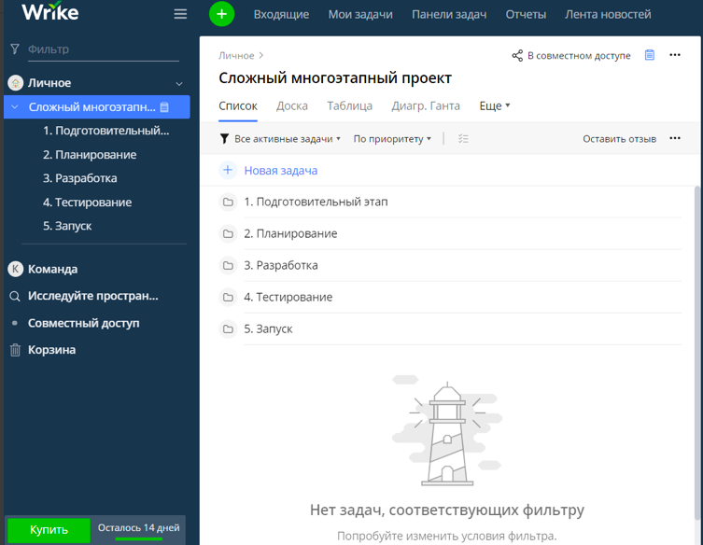The image size is (703, 545).
Task: Click the share icon next to В совместном доступе
Action: click(517, 56)
